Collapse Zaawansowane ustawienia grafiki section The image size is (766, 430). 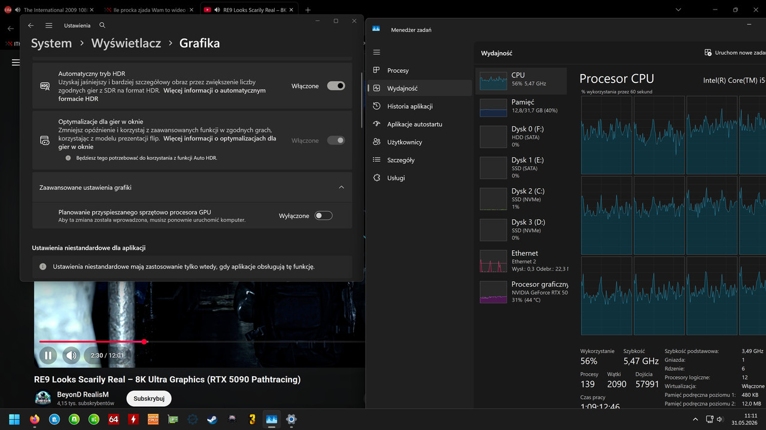(x=341, y=188)
